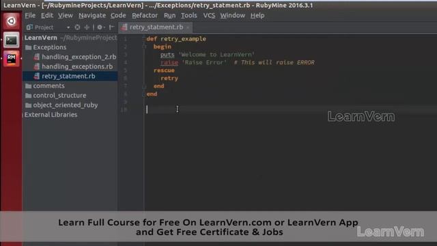Open the Terminal launcher icon

pos(11,40)
